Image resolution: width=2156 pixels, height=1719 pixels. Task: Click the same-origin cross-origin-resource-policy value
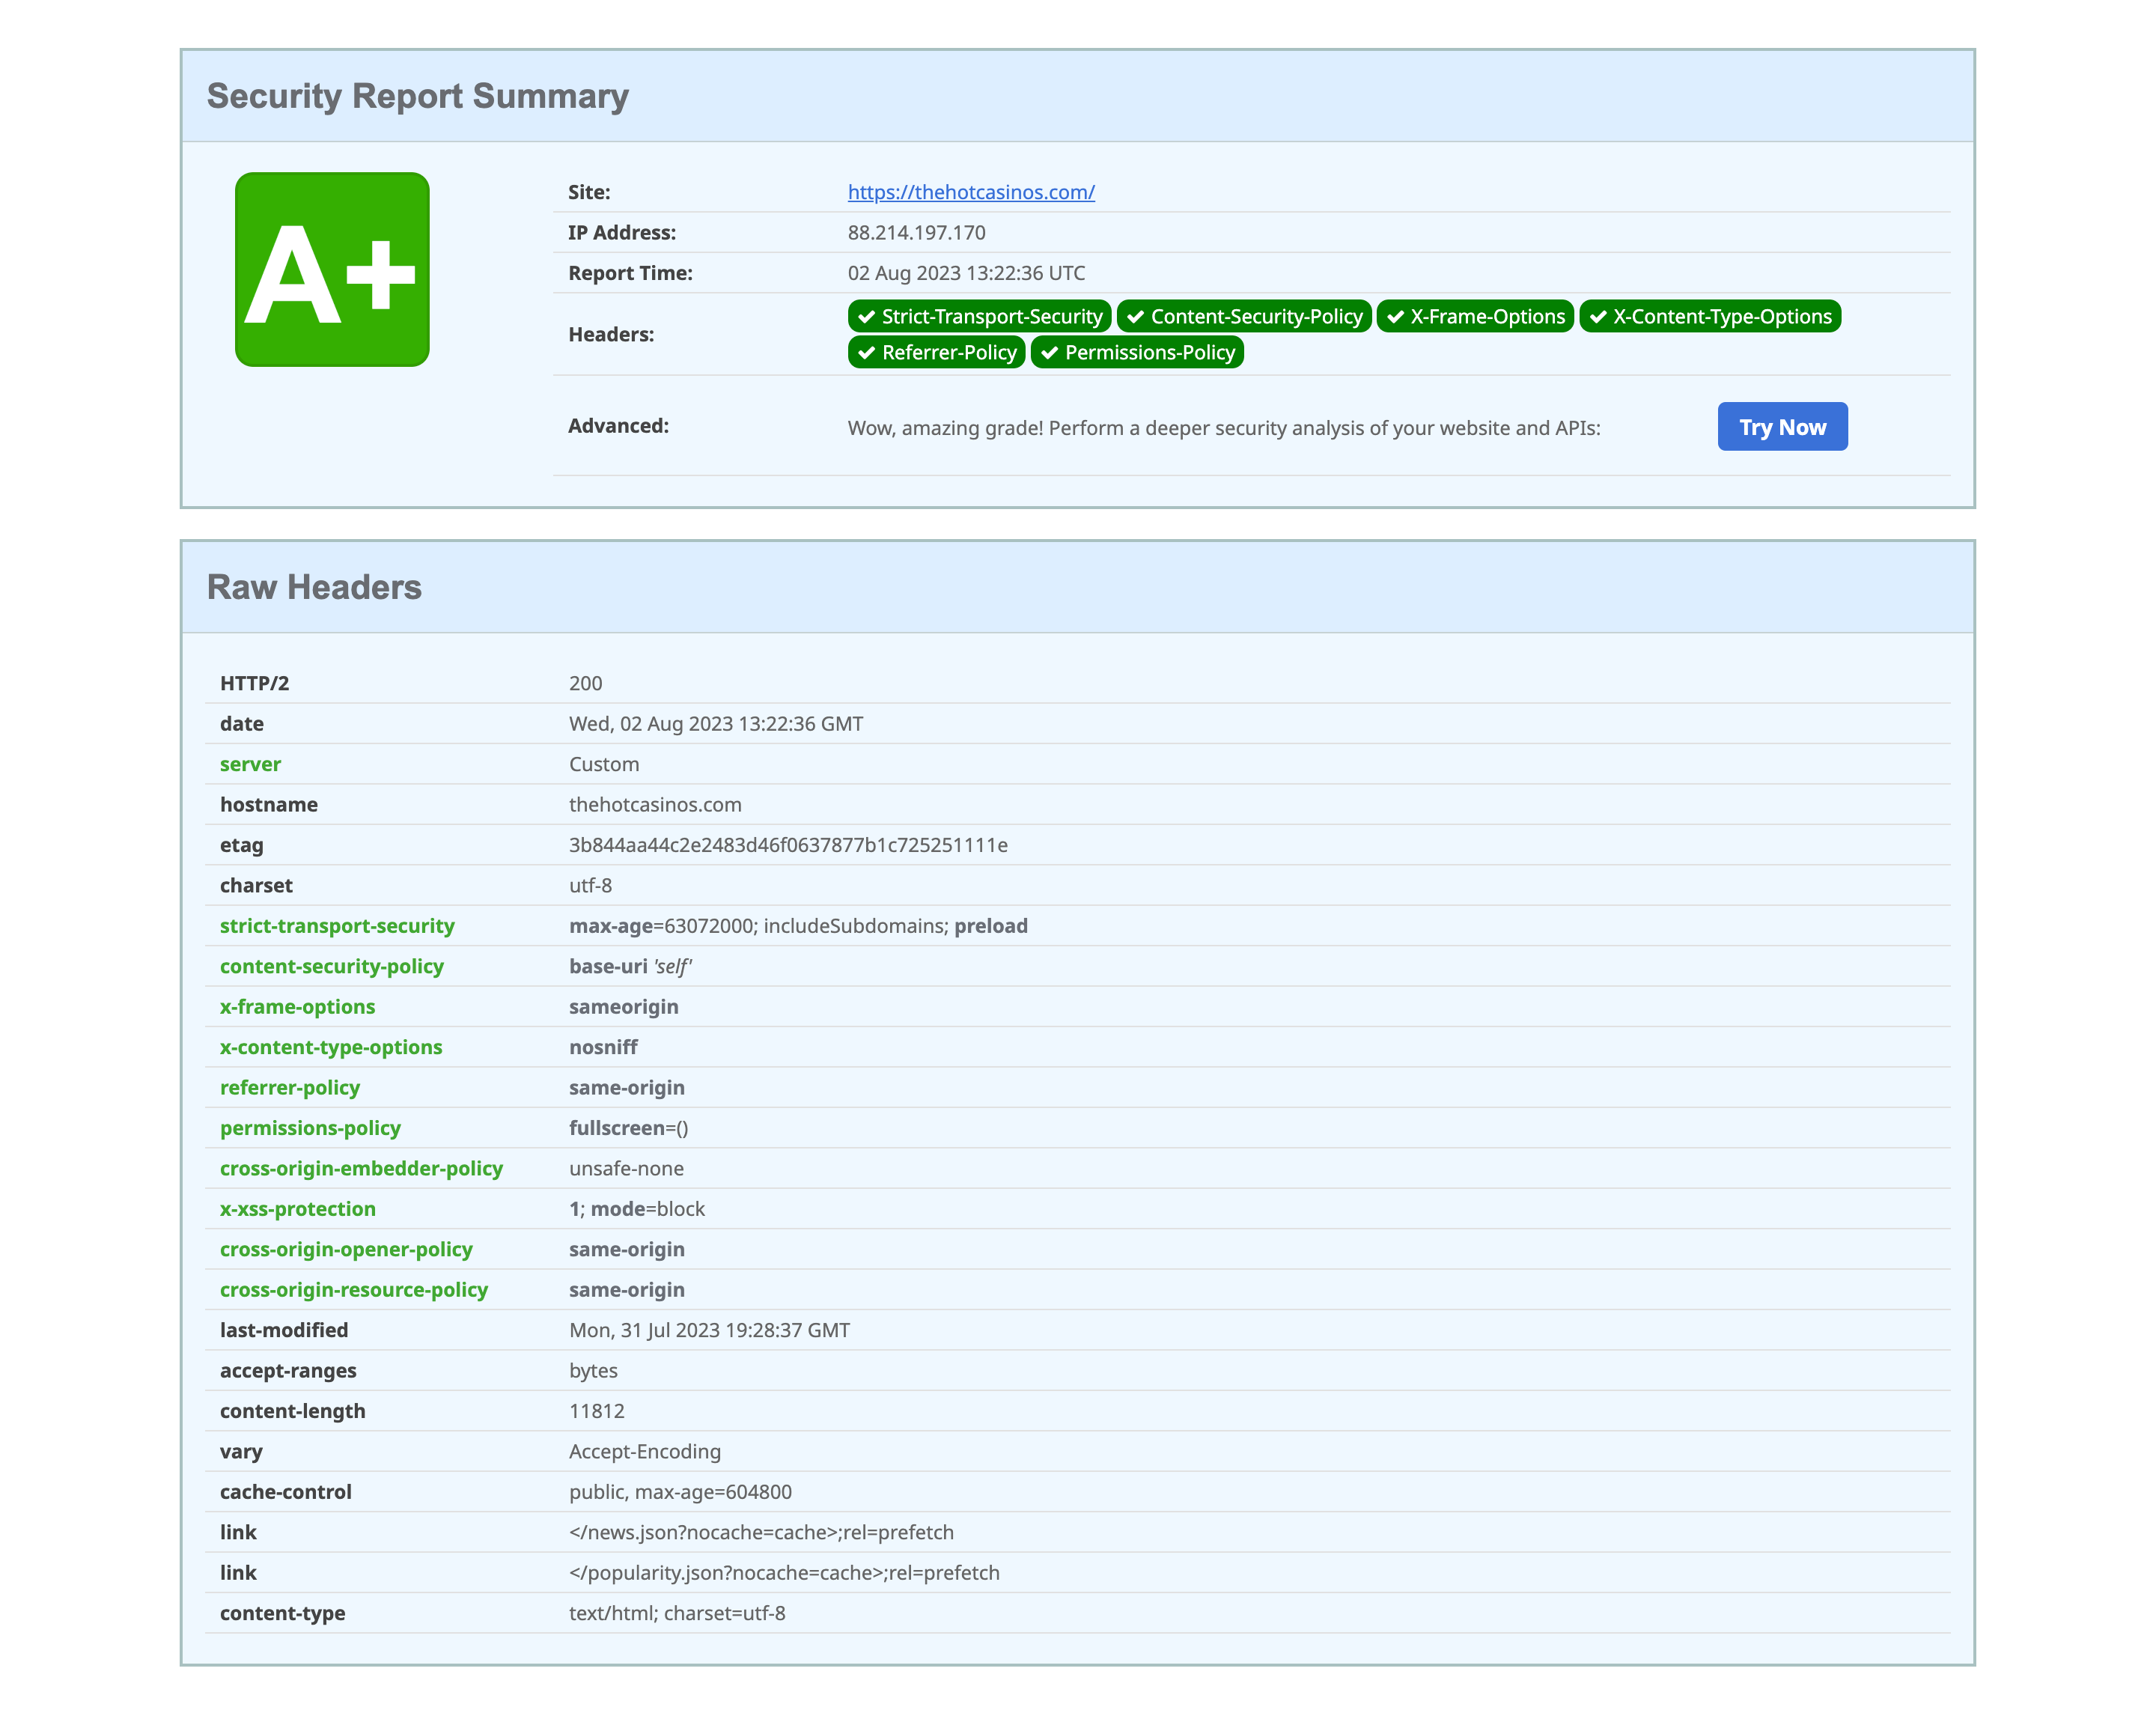[x=626, y=1290]
